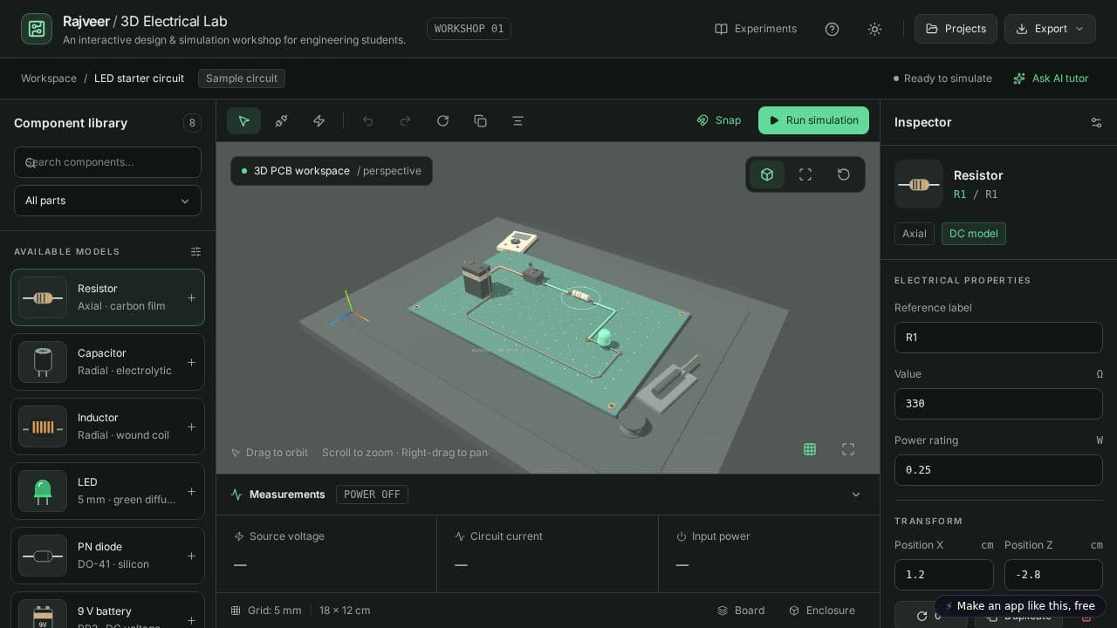Click "Make an app like this, free"
Image resolution: width=1117 pixels, height=628 pixels.
pos(1020,606)
